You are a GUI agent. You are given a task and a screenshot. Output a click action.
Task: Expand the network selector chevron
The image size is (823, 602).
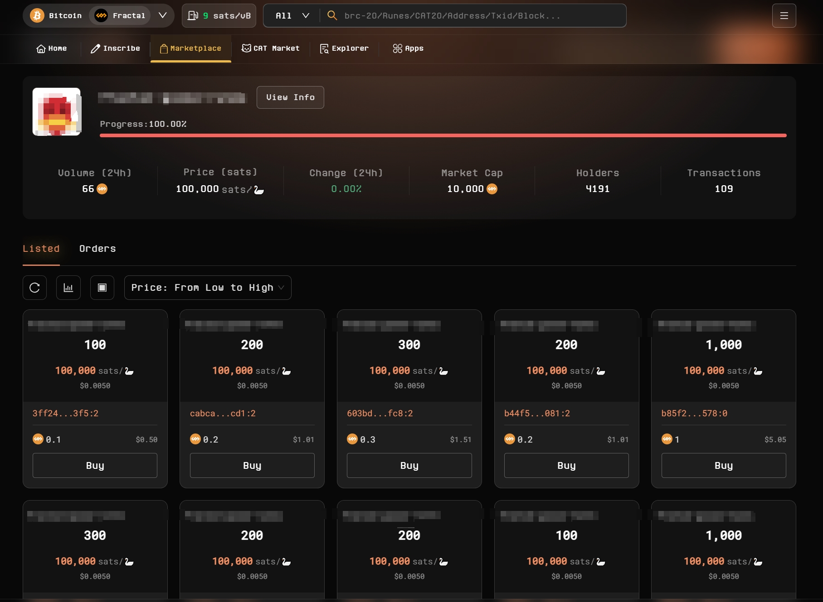pyautogui.click(x=162, y=16)
